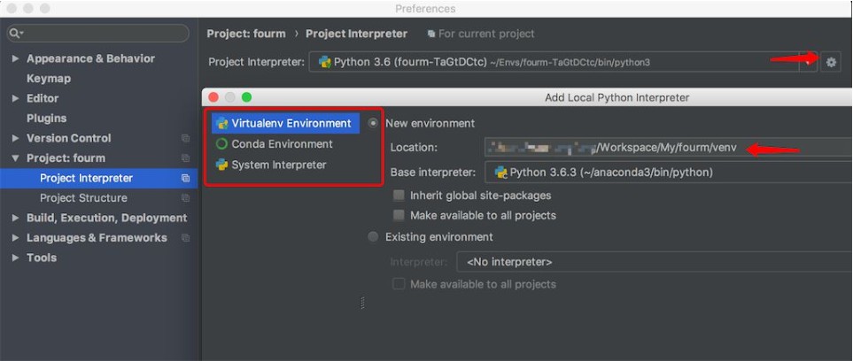This screenshot has height=361, width=853.
Task: Select the New environment radio button
Action: 373,124
